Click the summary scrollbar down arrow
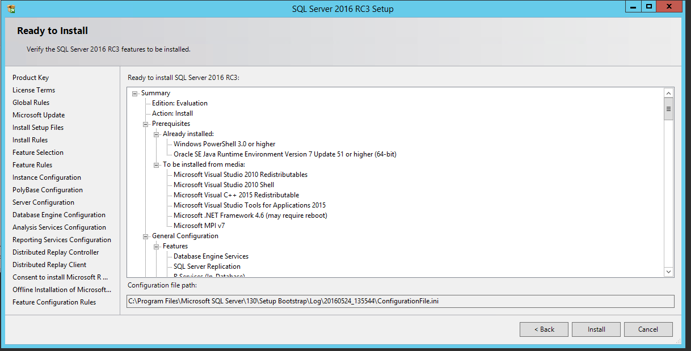The width and height of the screenshot is (691, 351). pos(669,272)
